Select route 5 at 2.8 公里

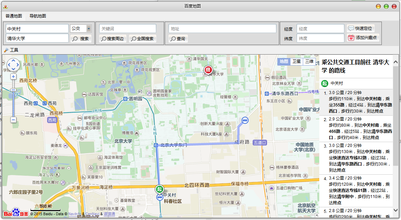(356, 212)
